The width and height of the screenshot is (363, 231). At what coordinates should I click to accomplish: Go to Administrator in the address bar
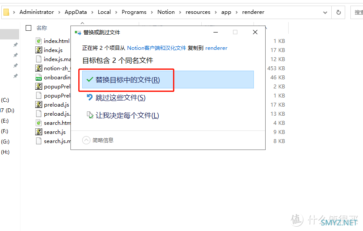pos(37,12)
